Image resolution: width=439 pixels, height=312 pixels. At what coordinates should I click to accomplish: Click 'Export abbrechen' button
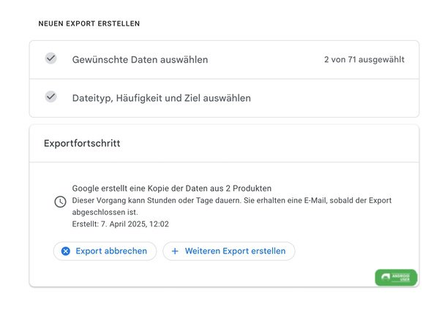pyautogui.click(x=105, y=251)
